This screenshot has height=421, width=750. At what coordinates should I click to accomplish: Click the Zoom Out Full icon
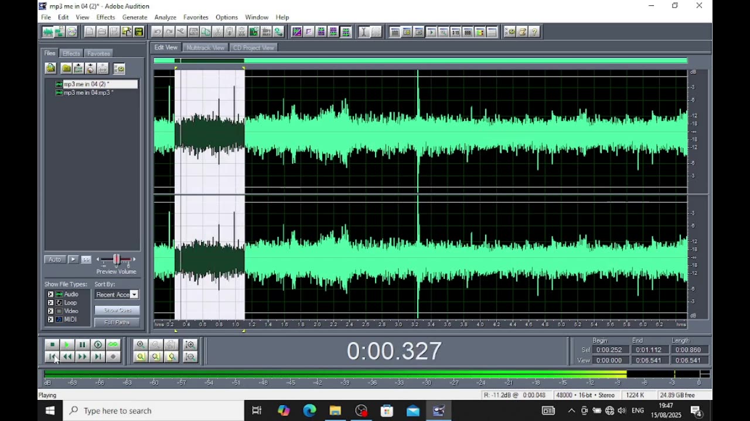pos(171,345)
